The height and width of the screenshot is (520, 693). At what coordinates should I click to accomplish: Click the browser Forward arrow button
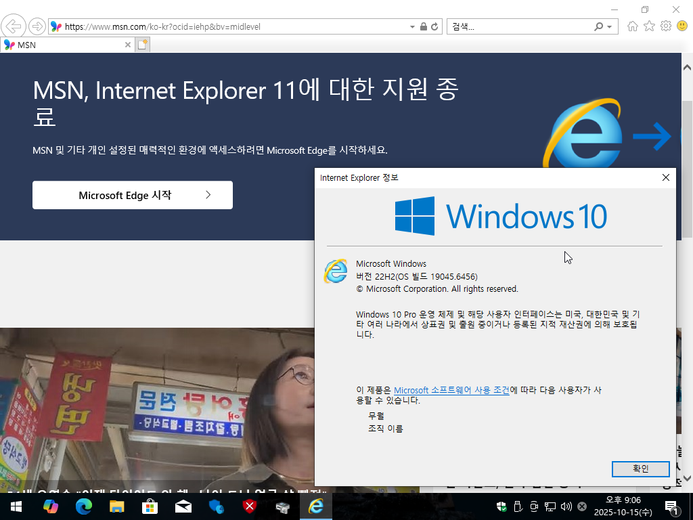tap(37, 26)
